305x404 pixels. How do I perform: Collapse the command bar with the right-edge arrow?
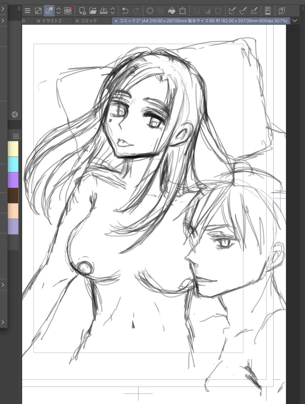[x=303, y=8]
